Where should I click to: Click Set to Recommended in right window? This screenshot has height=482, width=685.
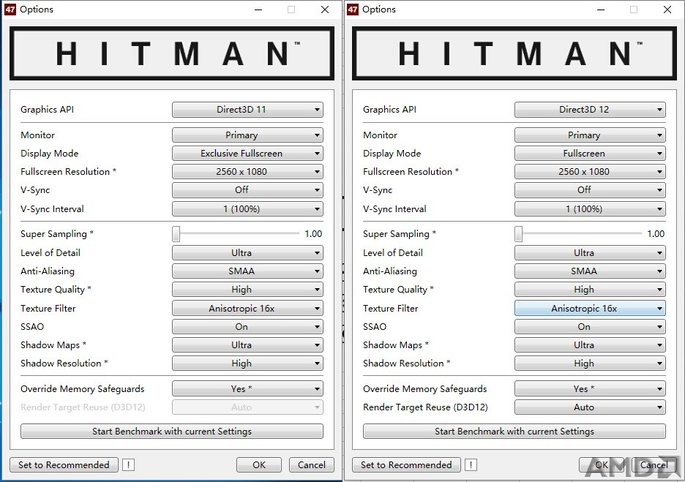[x=406, y=465]
